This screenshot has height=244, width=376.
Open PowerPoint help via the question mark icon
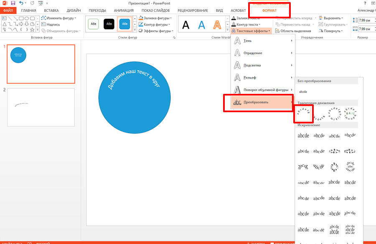pyautogui.click(x=365, y=3)
